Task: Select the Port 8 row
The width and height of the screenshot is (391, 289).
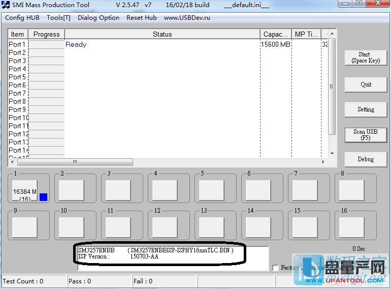Action: [x=168, y=101]
